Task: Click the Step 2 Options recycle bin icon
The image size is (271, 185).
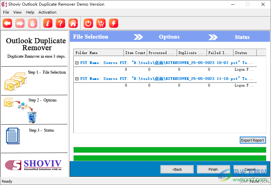Action: pos(32,117)
